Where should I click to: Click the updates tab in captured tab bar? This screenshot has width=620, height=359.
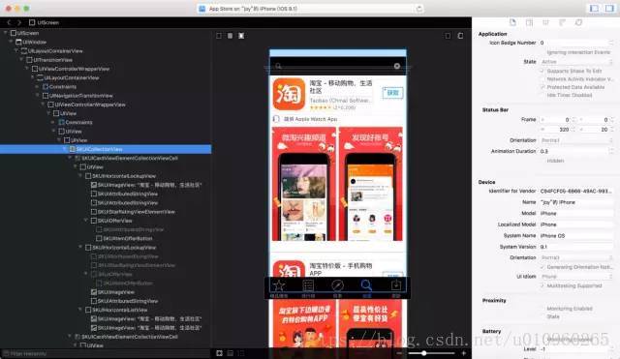(396, 288)
